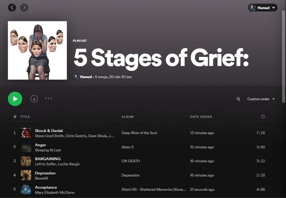Open the album 'Atlas: II'
The image size is (286, 198).
click(x=127, y=147)
